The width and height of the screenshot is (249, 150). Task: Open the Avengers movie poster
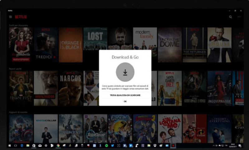point(21,129)
